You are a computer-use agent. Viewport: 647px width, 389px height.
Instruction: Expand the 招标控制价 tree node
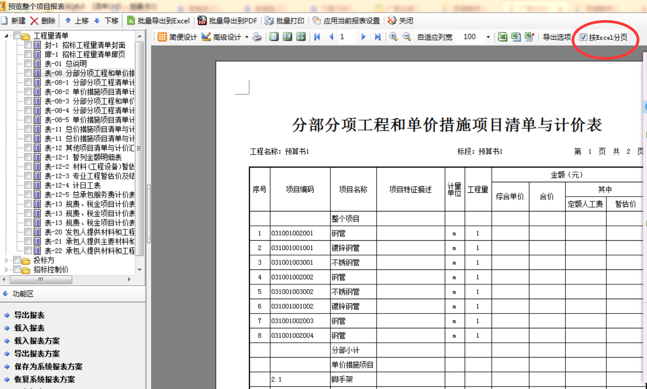pyautogui.click(x=6, y=269)
